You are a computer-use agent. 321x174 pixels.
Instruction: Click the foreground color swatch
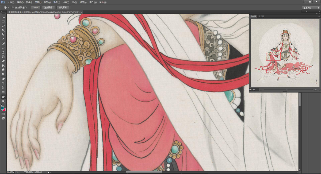2,108
